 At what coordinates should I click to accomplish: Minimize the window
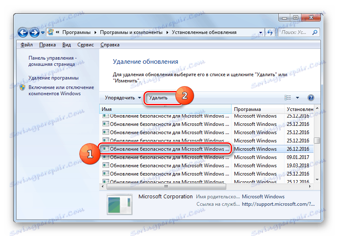(284, 18)
